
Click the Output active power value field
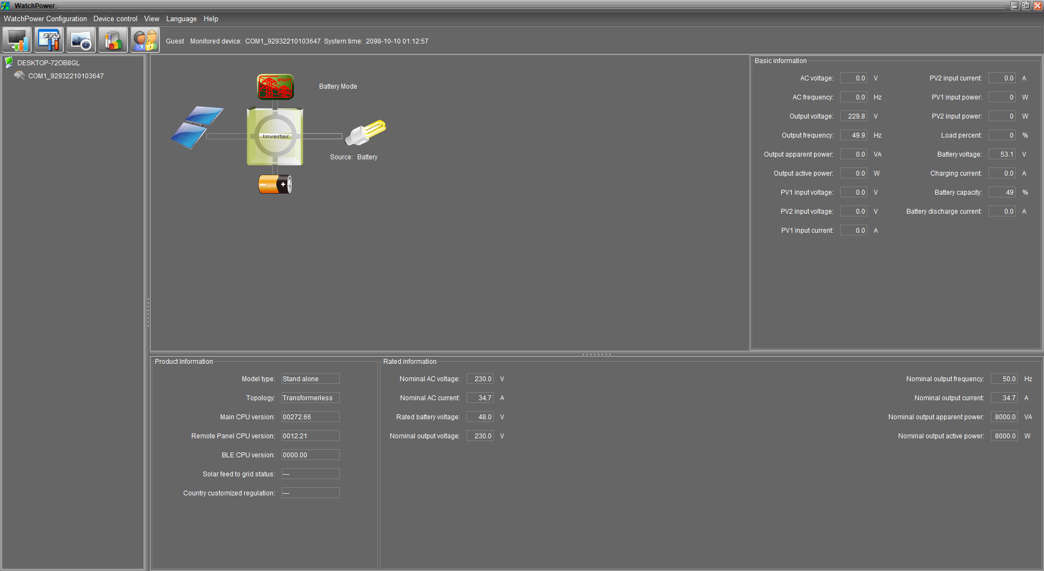coord(854,173)
